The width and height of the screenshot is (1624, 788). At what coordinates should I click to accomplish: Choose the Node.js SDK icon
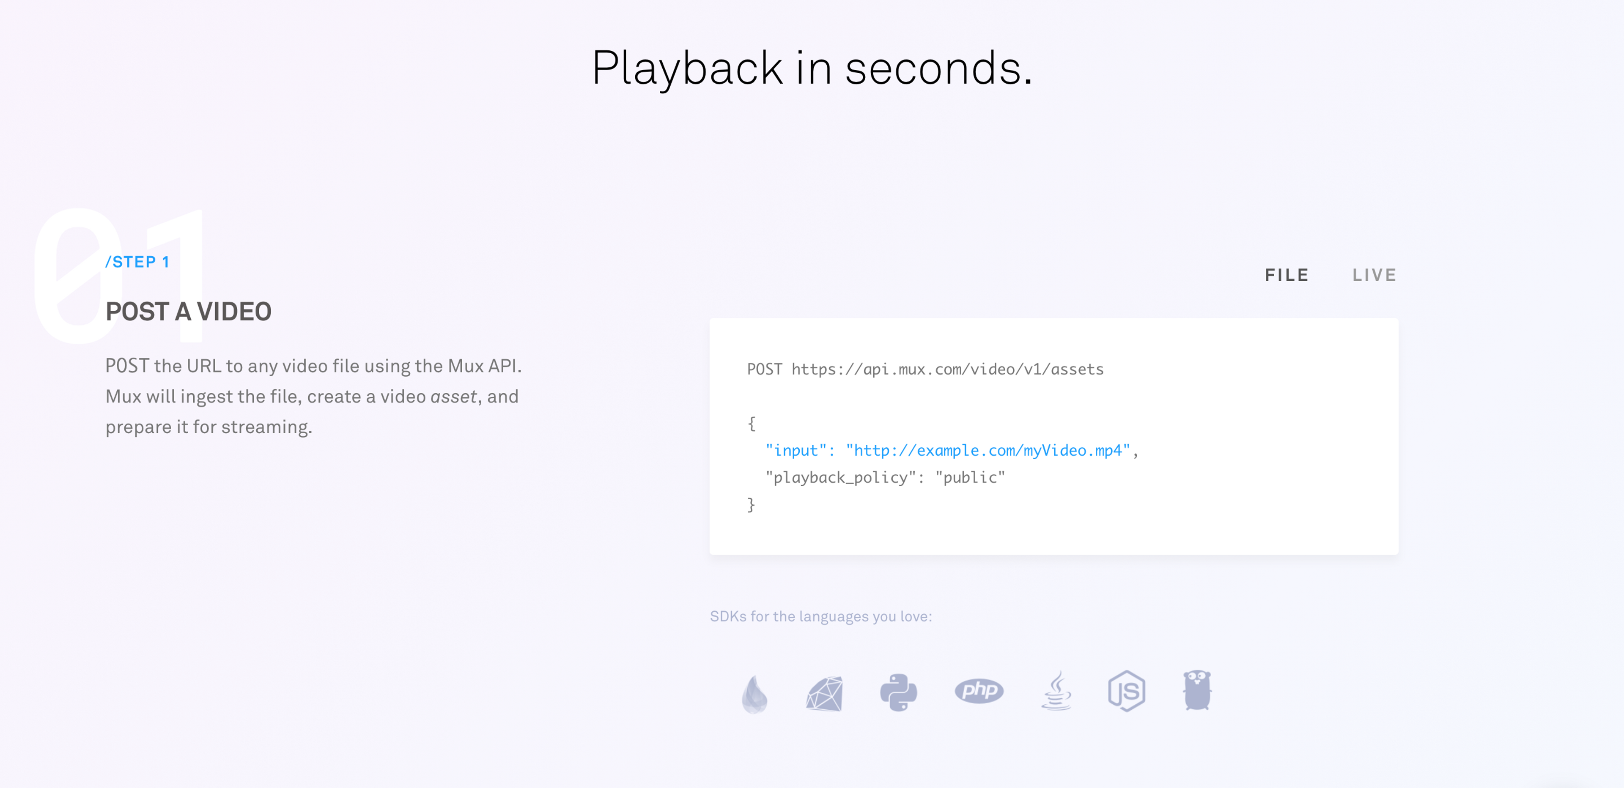point(1127,692)
